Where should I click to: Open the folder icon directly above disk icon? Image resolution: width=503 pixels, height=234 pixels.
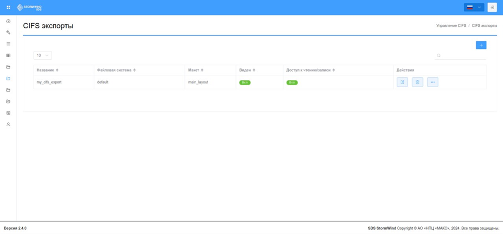tap(8, 102)
